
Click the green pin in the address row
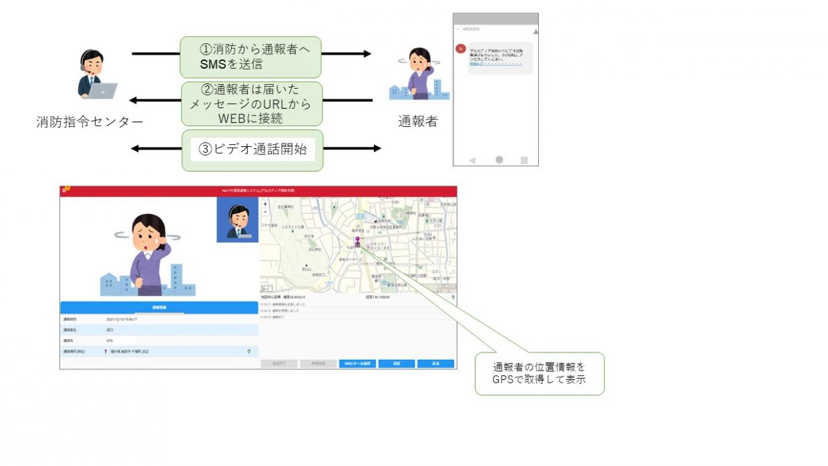tap(249, 351)
